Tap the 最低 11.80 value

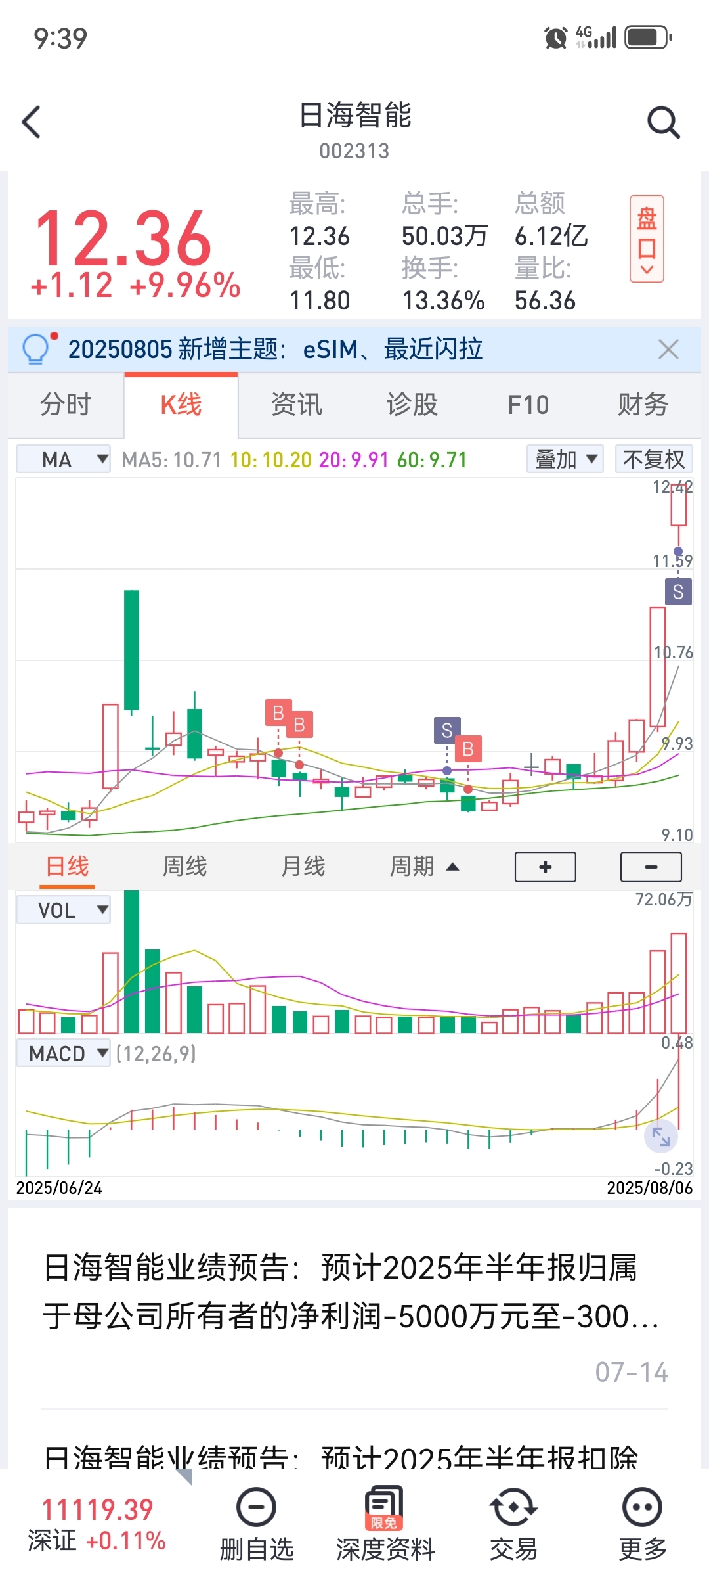320,301
